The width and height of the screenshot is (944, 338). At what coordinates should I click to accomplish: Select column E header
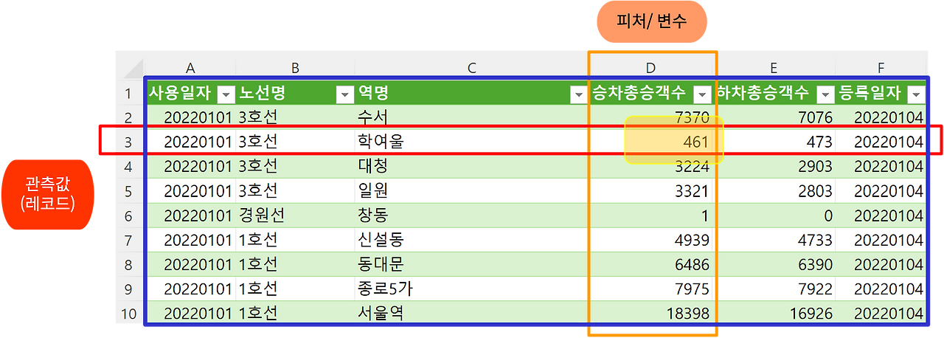(x=774, y=68)
